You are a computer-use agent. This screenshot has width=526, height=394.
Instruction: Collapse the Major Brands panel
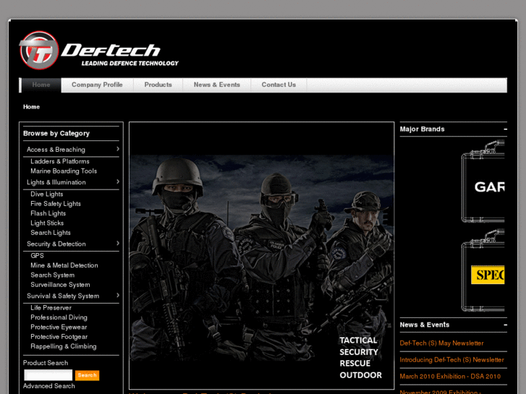(505, 129)
